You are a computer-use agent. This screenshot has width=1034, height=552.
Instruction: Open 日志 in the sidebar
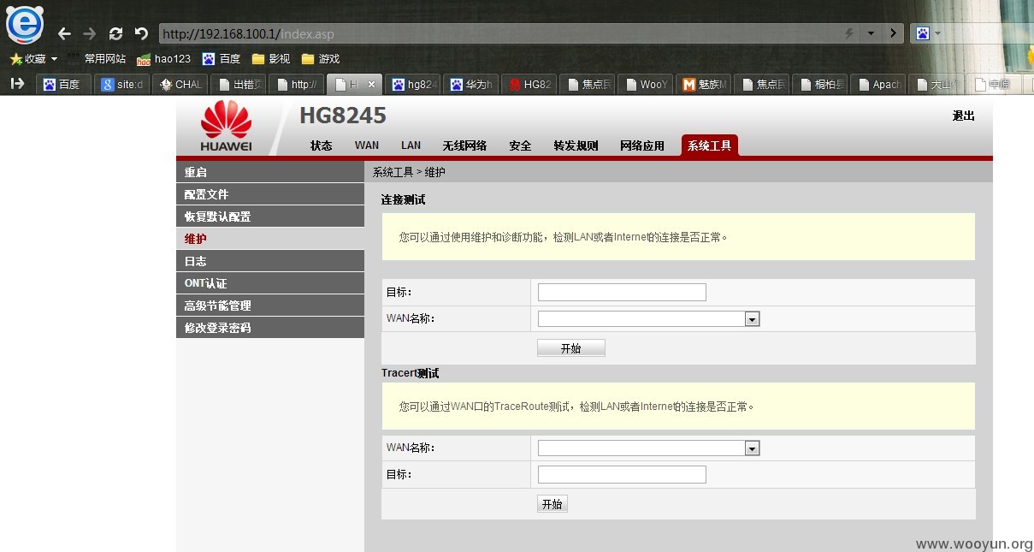click(270, 261)
